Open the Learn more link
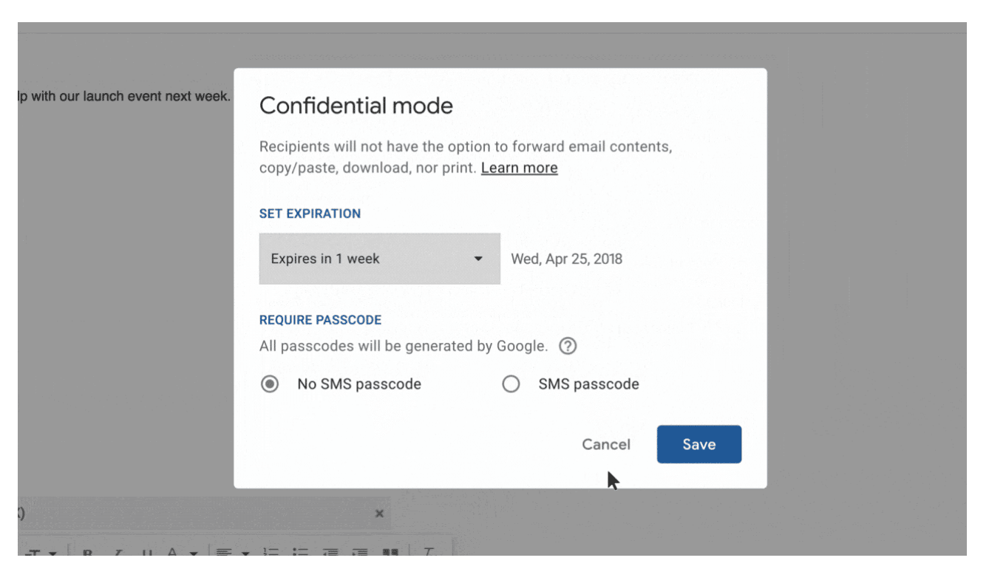 coord(519,168)
